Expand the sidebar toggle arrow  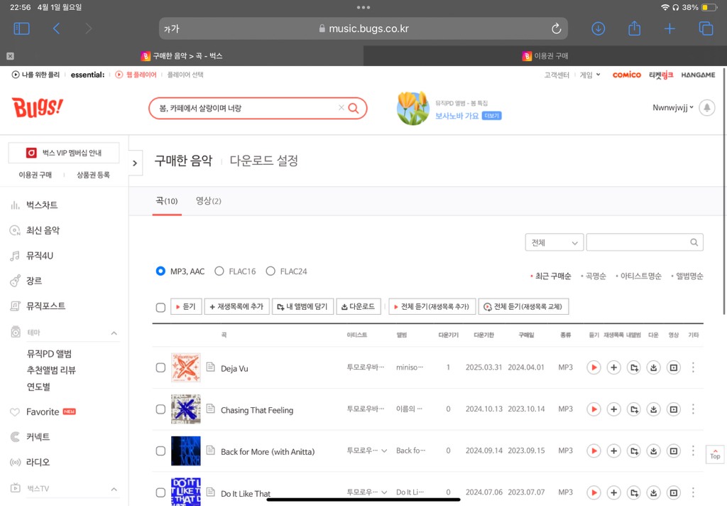(135, 163)
